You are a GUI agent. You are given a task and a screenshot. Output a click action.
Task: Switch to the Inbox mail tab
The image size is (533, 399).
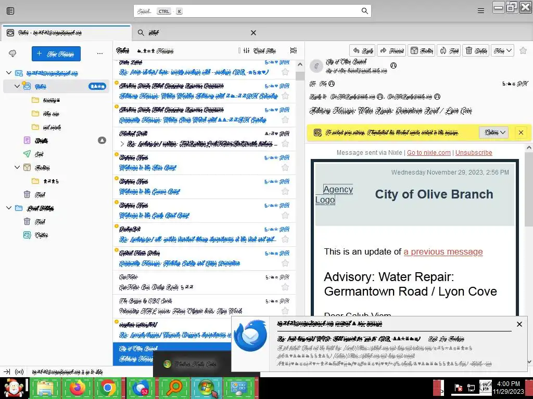click(66, 33)
